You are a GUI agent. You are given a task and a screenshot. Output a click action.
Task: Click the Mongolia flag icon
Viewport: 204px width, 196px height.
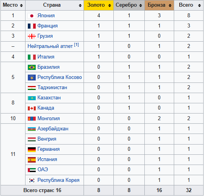coord(32,119)
